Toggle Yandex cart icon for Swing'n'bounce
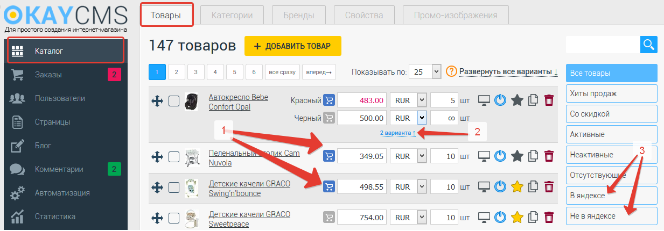Image resolution: width=664 pixels, height=231 pixels. pyautogui.click(x=329, y=187)
